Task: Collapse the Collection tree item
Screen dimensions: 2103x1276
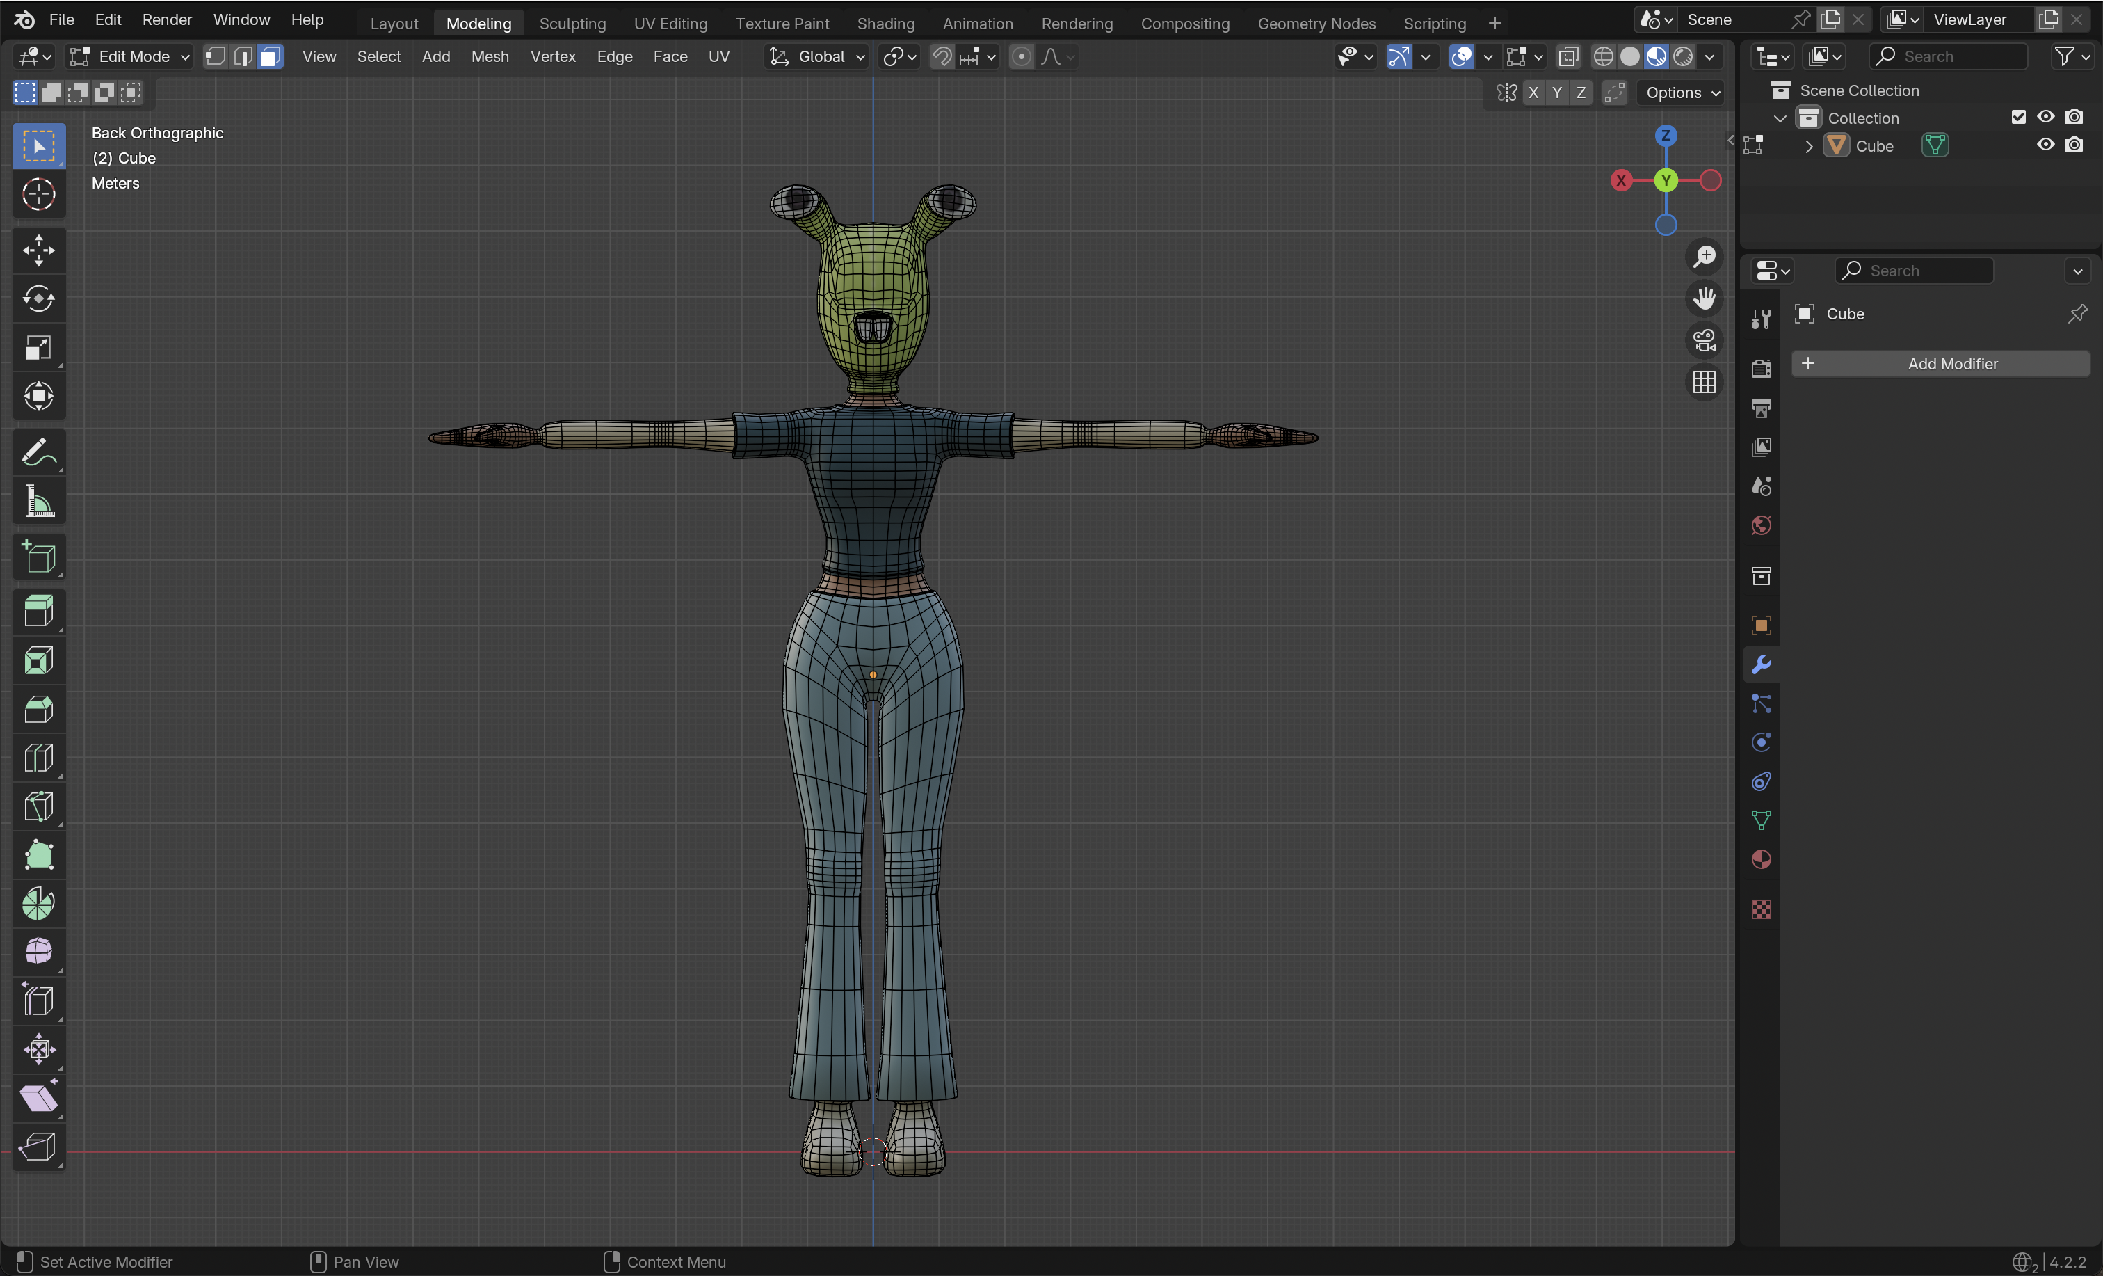Action: [x=1780, y=118]
